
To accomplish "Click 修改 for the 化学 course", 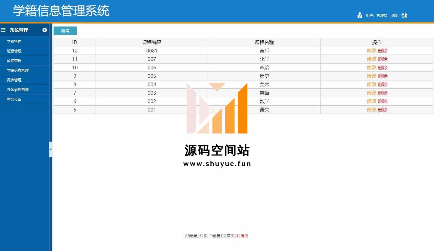I will [x=371, y=59].
